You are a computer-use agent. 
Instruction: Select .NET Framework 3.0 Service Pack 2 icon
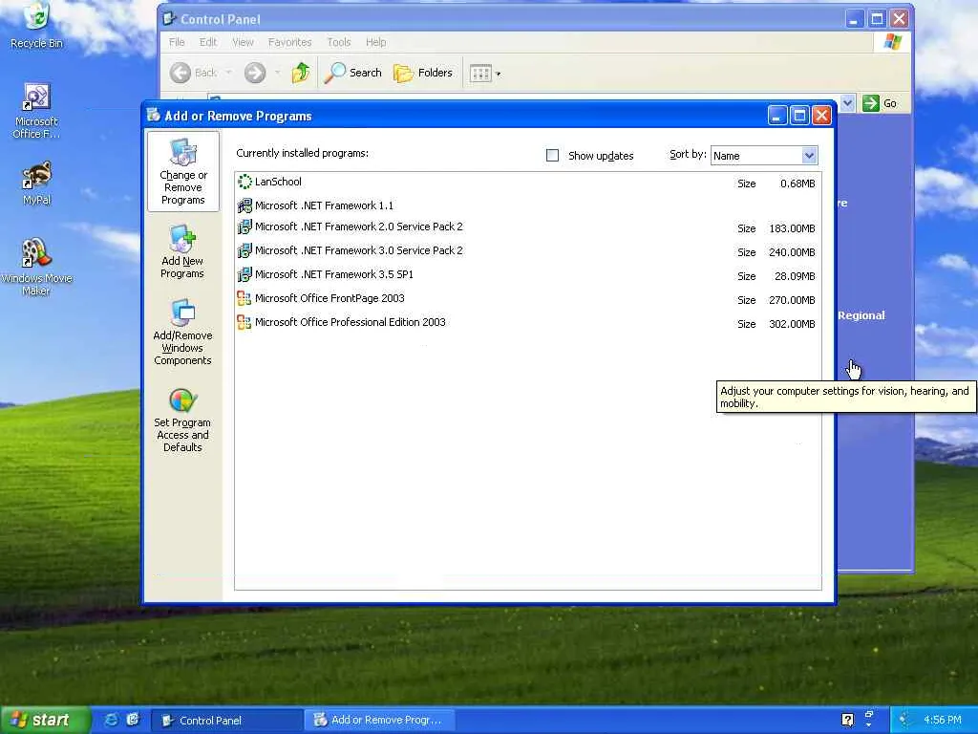point(244,250)
